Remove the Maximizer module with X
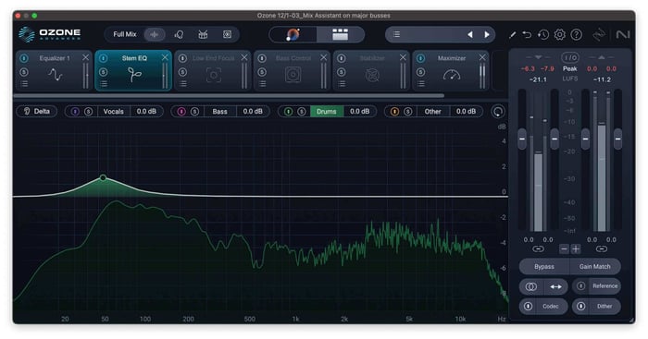648x339 pixels. tap(482, 58)
